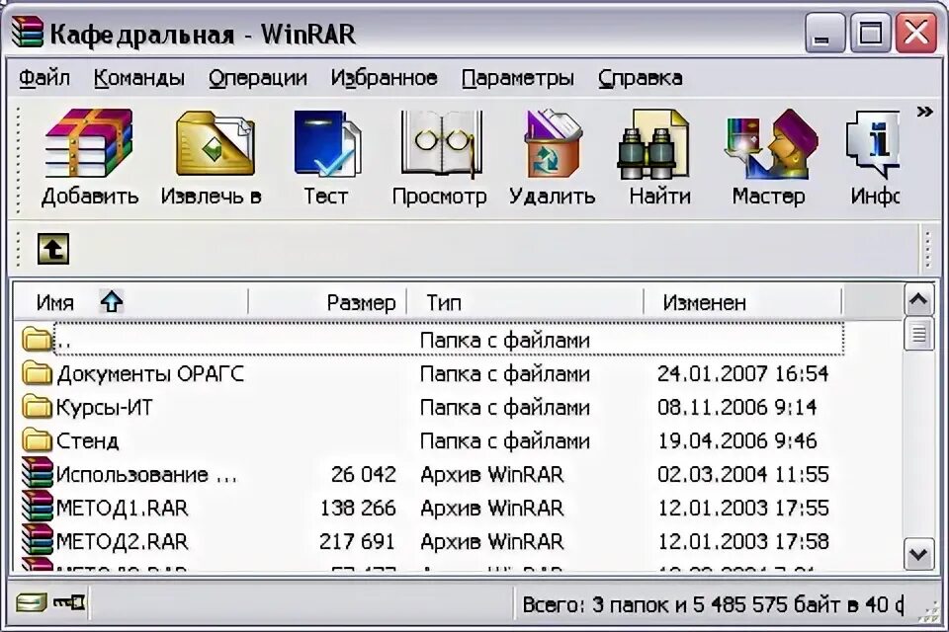Image resolution: width=949 pixels, height=632 pixels.
Task: Click the disk drive icon in status bar
Action: tap(31, 602)
